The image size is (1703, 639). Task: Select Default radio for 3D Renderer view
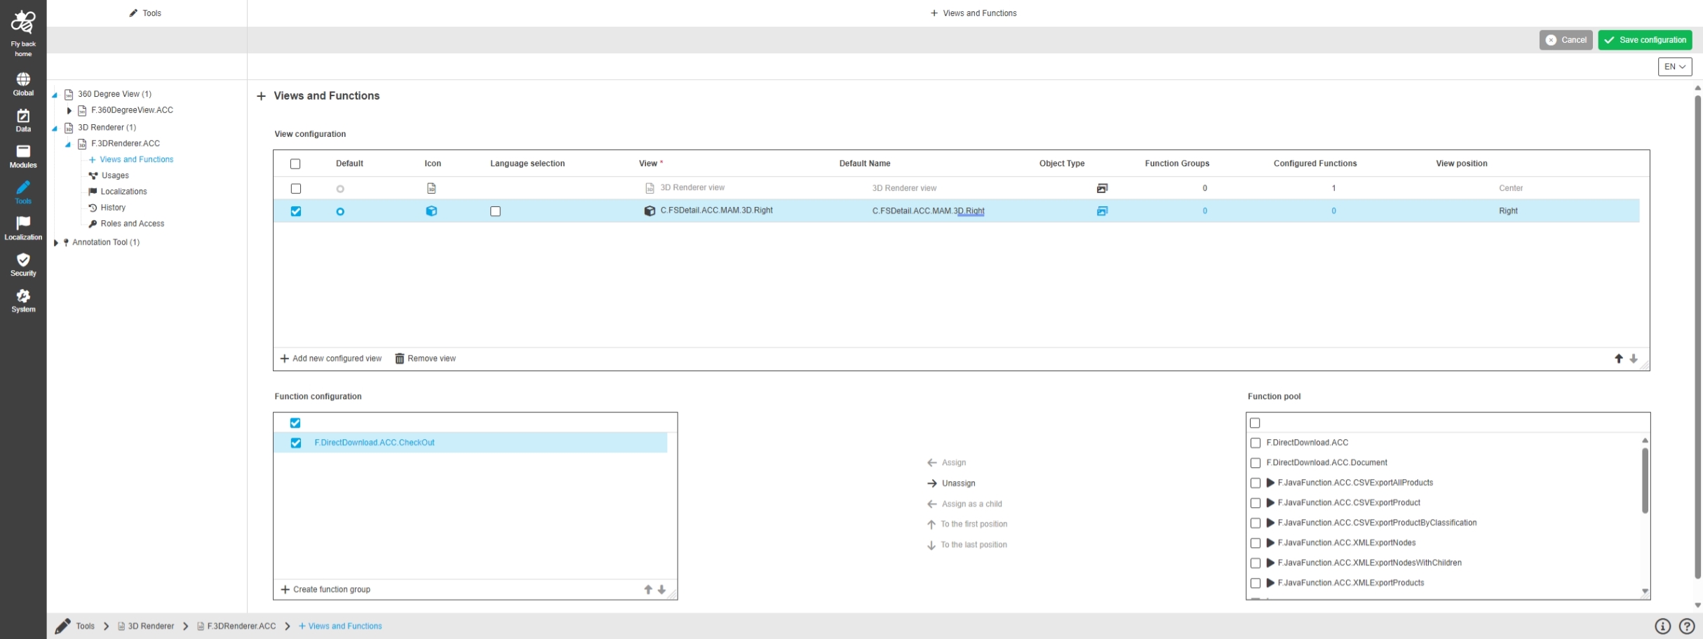[340, 189]
